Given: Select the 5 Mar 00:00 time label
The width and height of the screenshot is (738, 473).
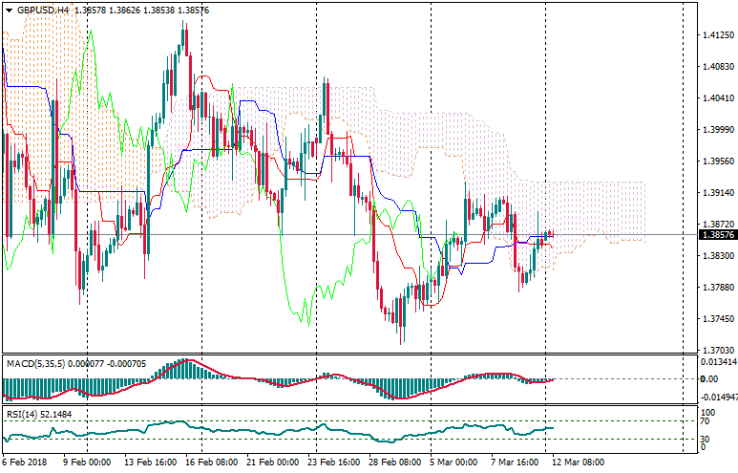Looking at the screenshot, I should (x=453, y=462).
